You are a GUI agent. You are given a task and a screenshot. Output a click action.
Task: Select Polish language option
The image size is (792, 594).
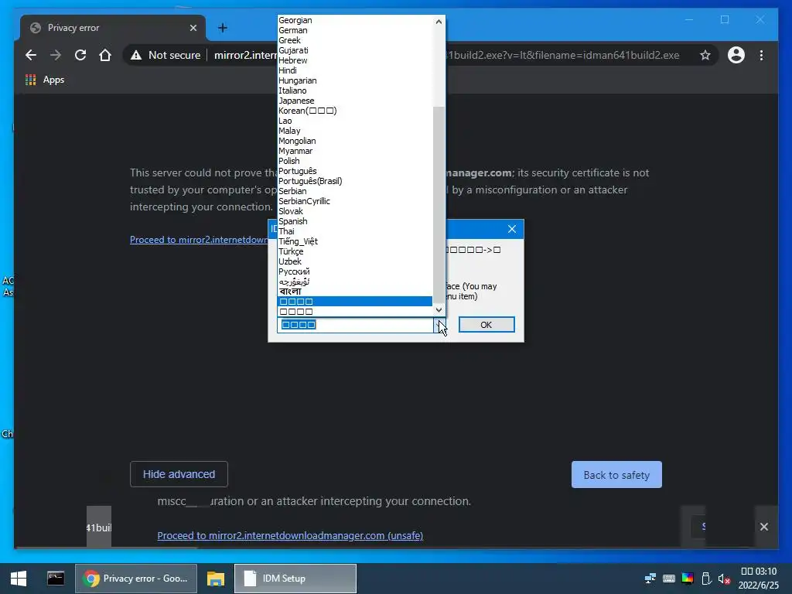[x=354, y=161]
